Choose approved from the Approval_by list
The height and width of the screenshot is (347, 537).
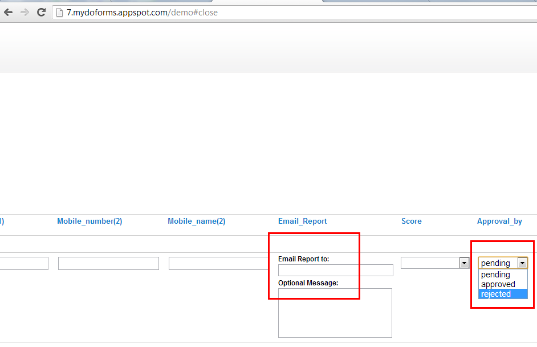point(498,284)
